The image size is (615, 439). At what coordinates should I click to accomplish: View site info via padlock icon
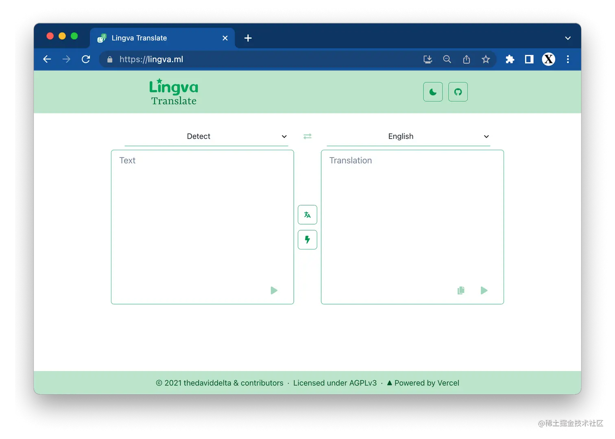coord(110,59)
